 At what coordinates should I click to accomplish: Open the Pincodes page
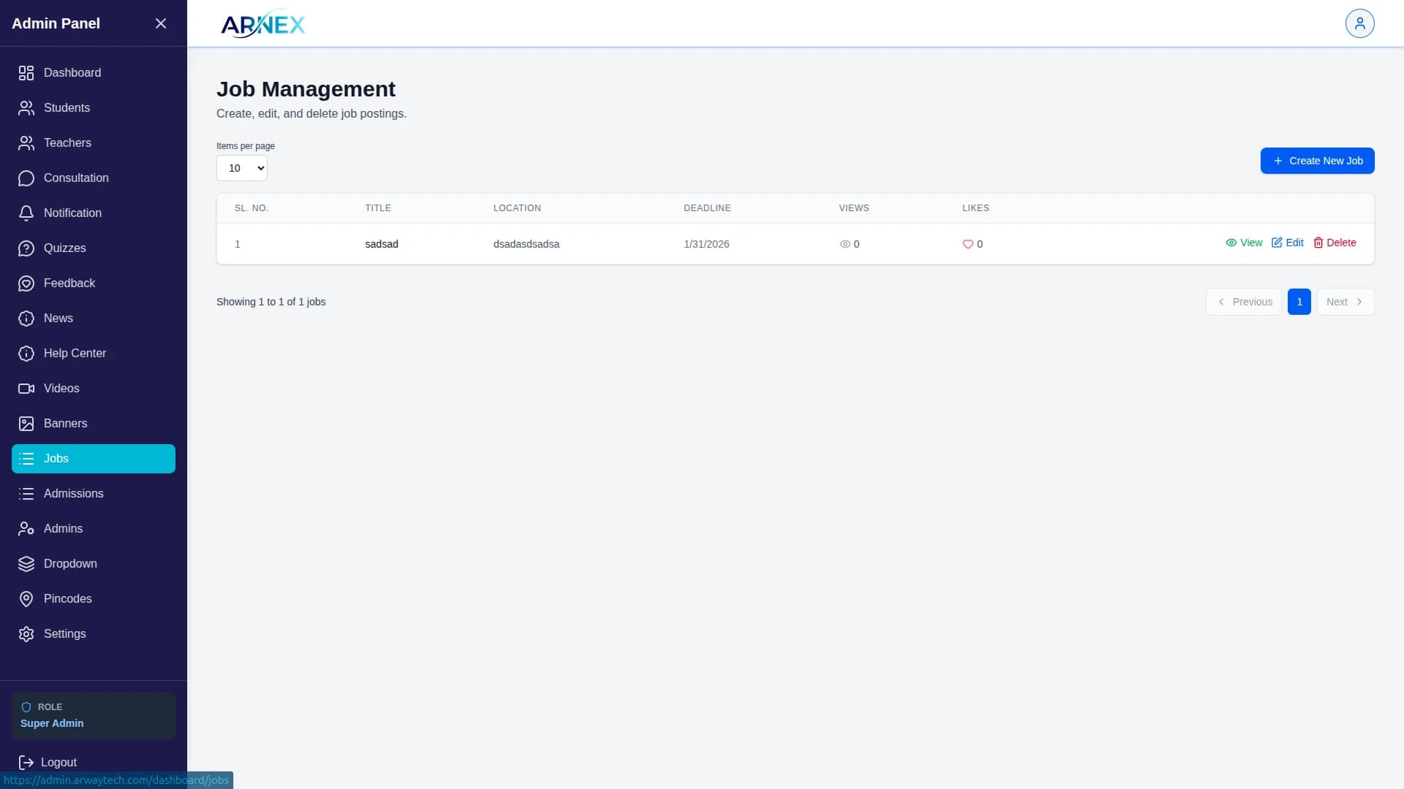pyautogui.click(x=67, y=599)
